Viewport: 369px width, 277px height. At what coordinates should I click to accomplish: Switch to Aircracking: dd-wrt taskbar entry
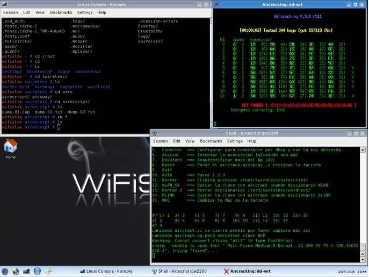coord(247,271)
